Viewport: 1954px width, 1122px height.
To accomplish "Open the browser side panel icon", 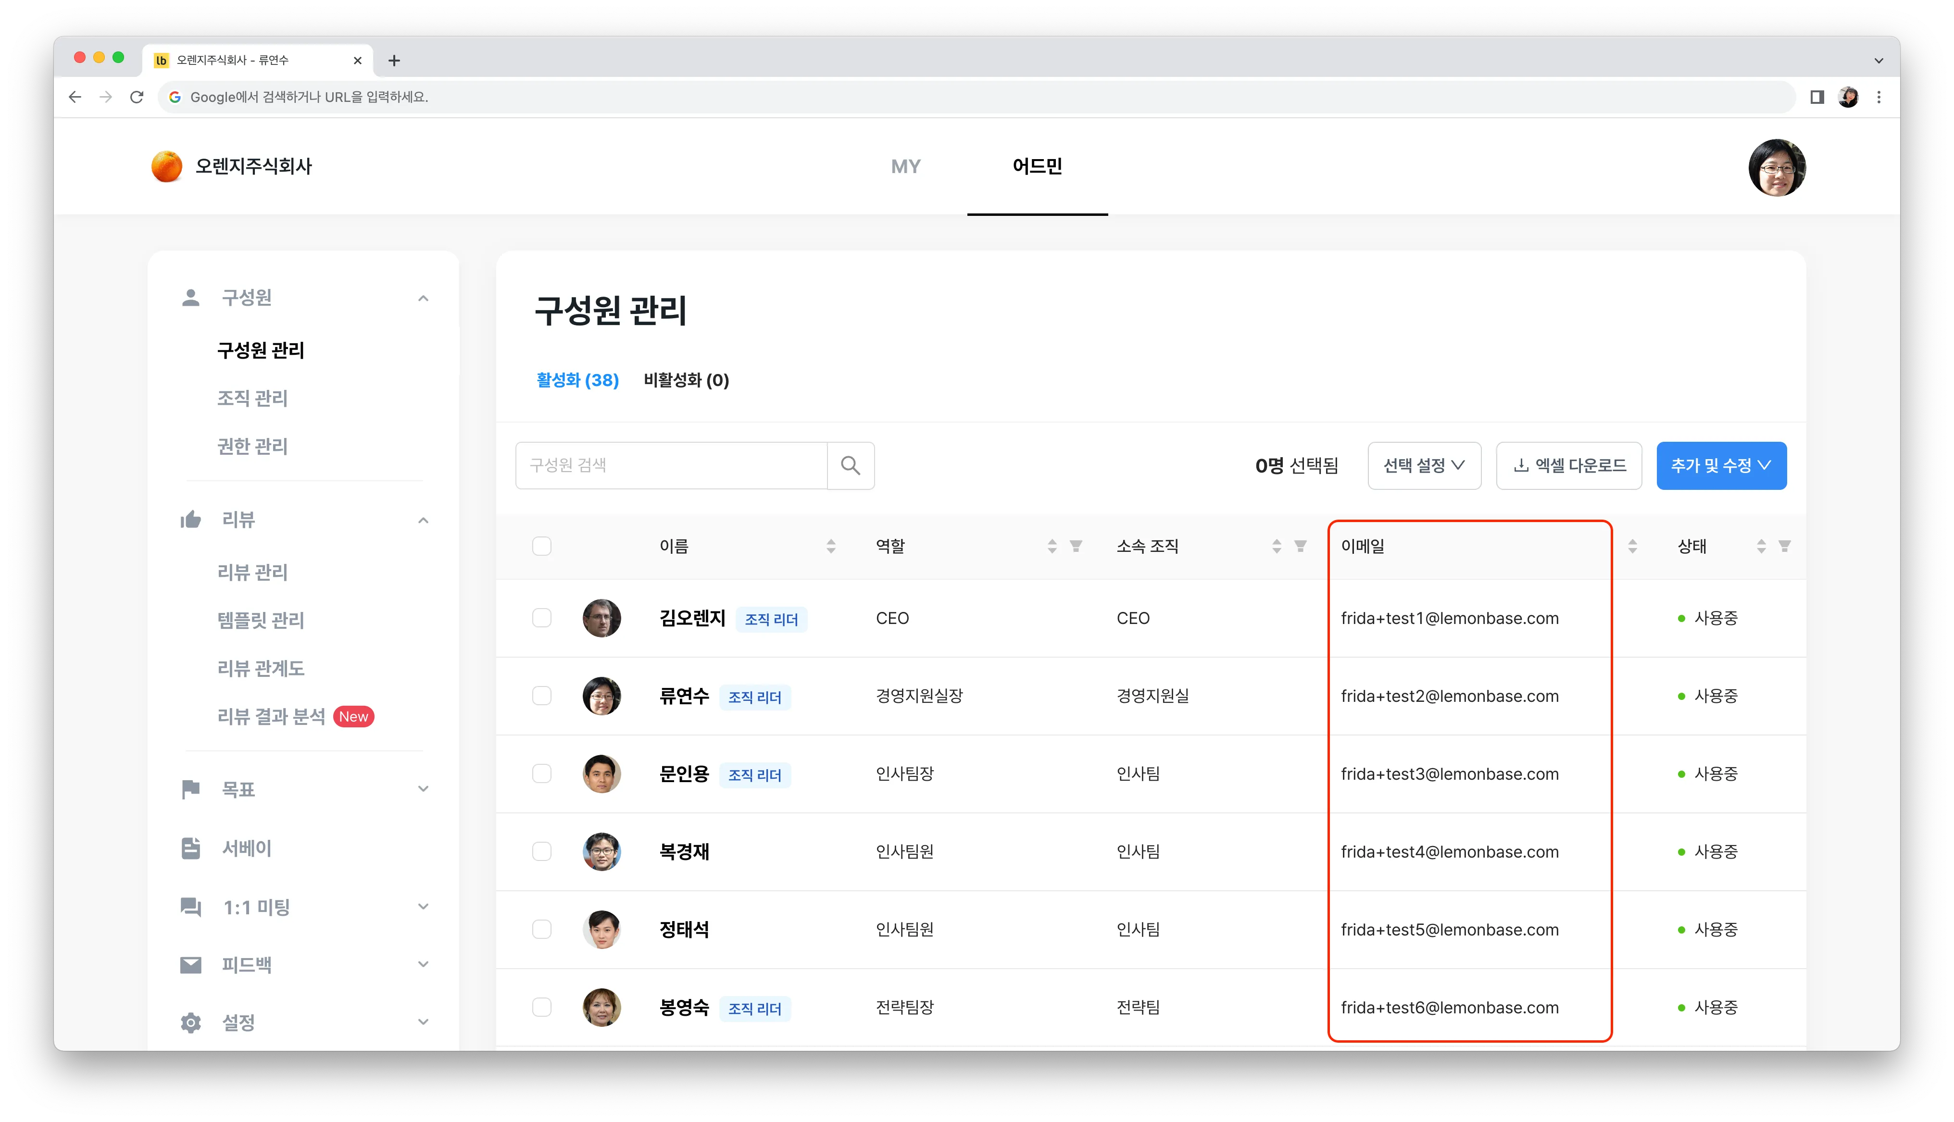I will click(x=1817, y=97).
